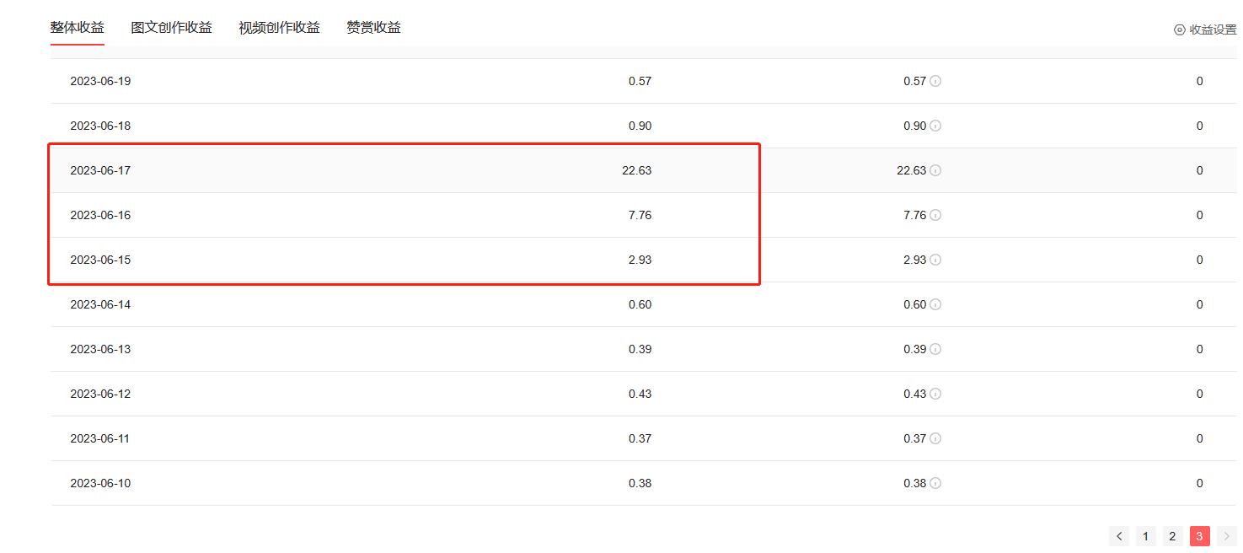Click the 22.63 value without info icon
The image size is (1243, 553).
pyautogui.click(x=637, y=170)
